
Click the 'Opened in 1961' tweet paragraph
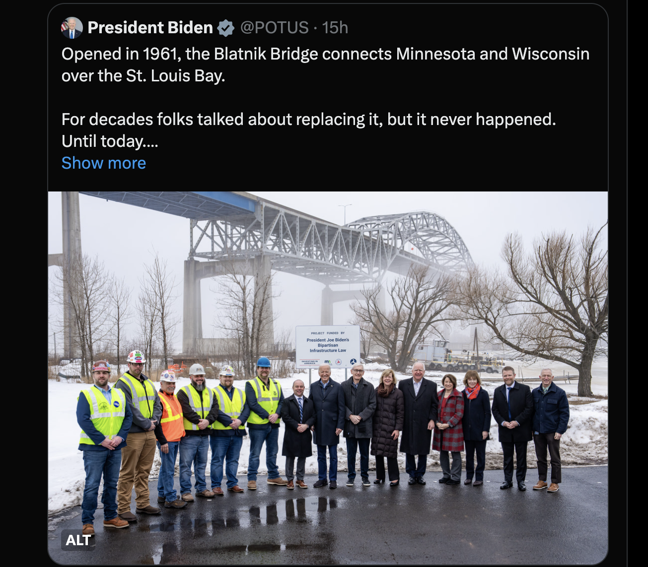coord(325,64)
